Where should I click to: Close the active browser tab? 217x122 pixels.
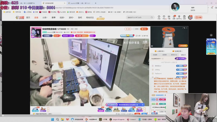pyautogui.click(x=65, y=3)
